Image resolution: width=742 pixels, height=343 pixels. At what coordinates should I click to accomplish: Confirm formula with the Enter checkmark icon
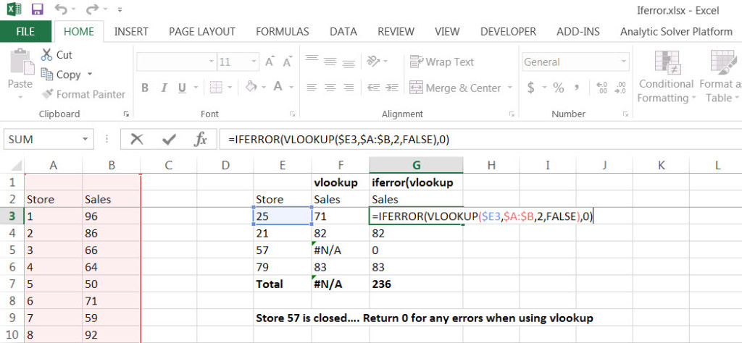point(169,139)
